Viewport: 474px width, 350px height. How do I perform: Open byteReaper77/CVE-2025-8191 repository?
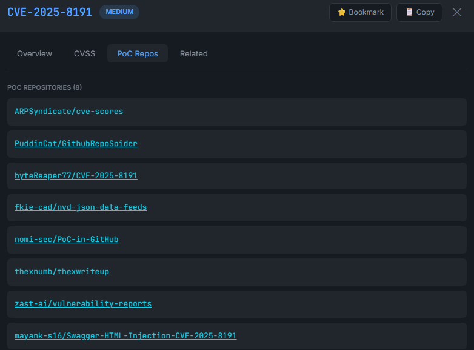pyautogui.click(x=76, y=176)
